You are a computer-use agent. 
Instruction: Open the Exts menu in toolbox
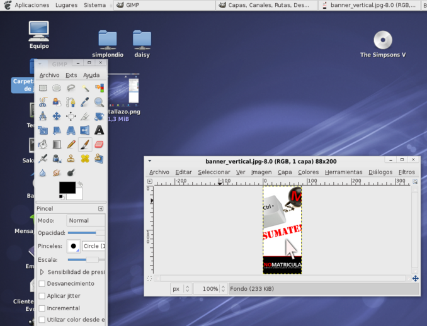(x=71, y=75)
